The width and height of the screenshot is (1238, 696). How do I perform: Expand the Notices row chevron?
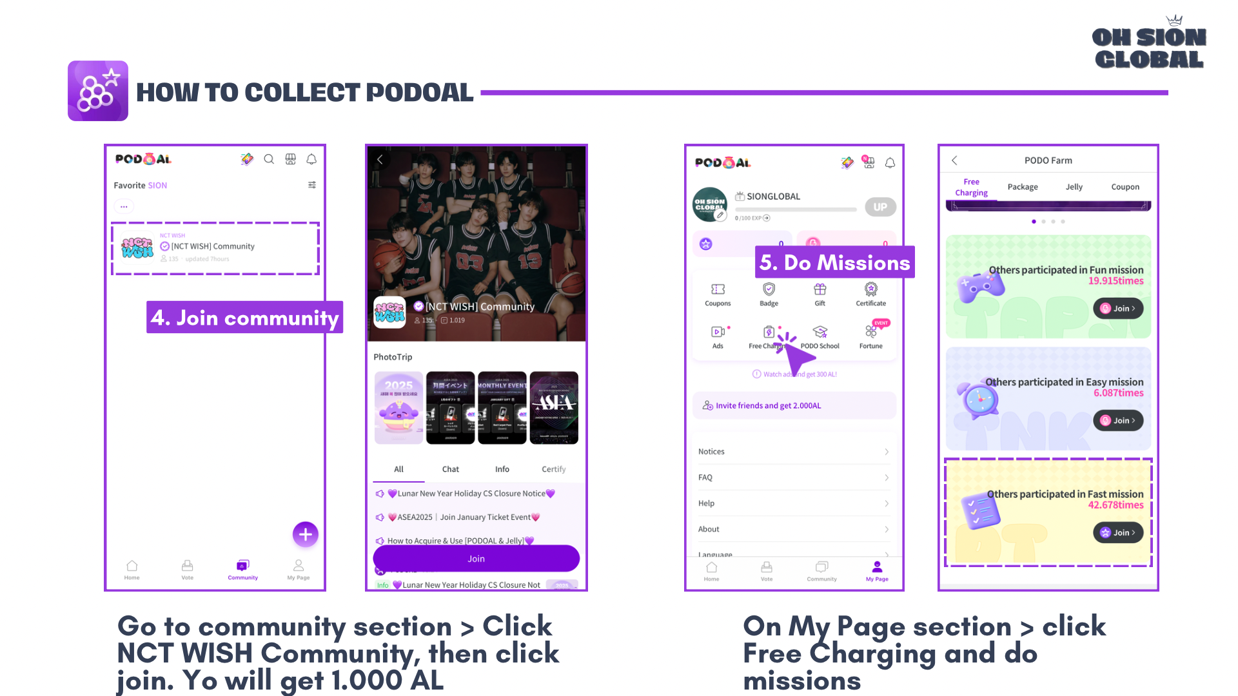tap(887, 452)
